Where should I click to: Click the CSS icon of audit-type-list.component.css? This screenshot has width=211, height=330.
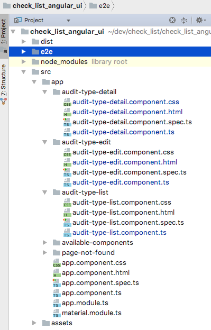[x=67, y=203]
